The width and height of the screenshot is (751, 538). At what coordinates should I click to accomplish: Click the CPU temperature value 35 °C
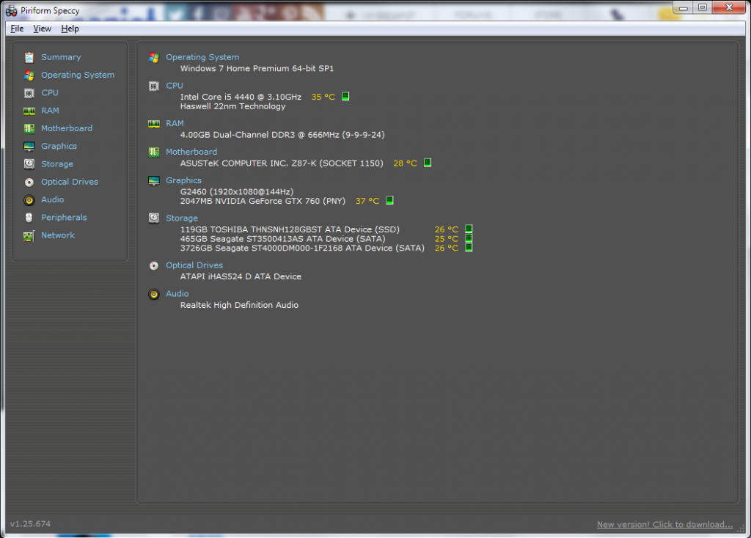(x=323, y=97)
